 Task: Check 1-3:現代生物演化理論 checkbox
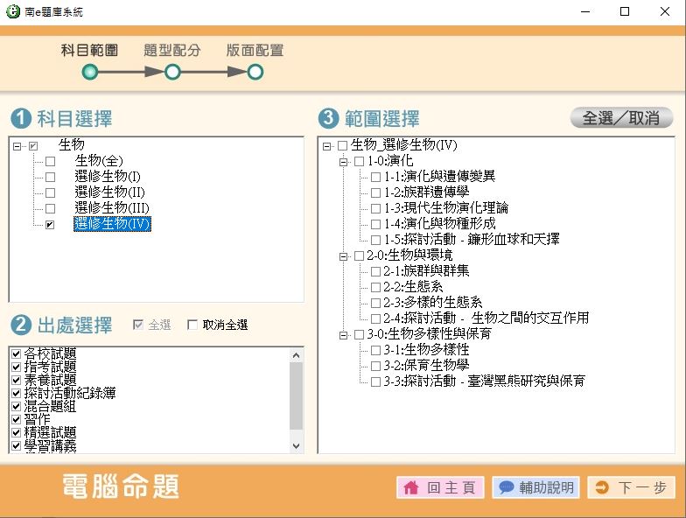(x=375, y=208)
